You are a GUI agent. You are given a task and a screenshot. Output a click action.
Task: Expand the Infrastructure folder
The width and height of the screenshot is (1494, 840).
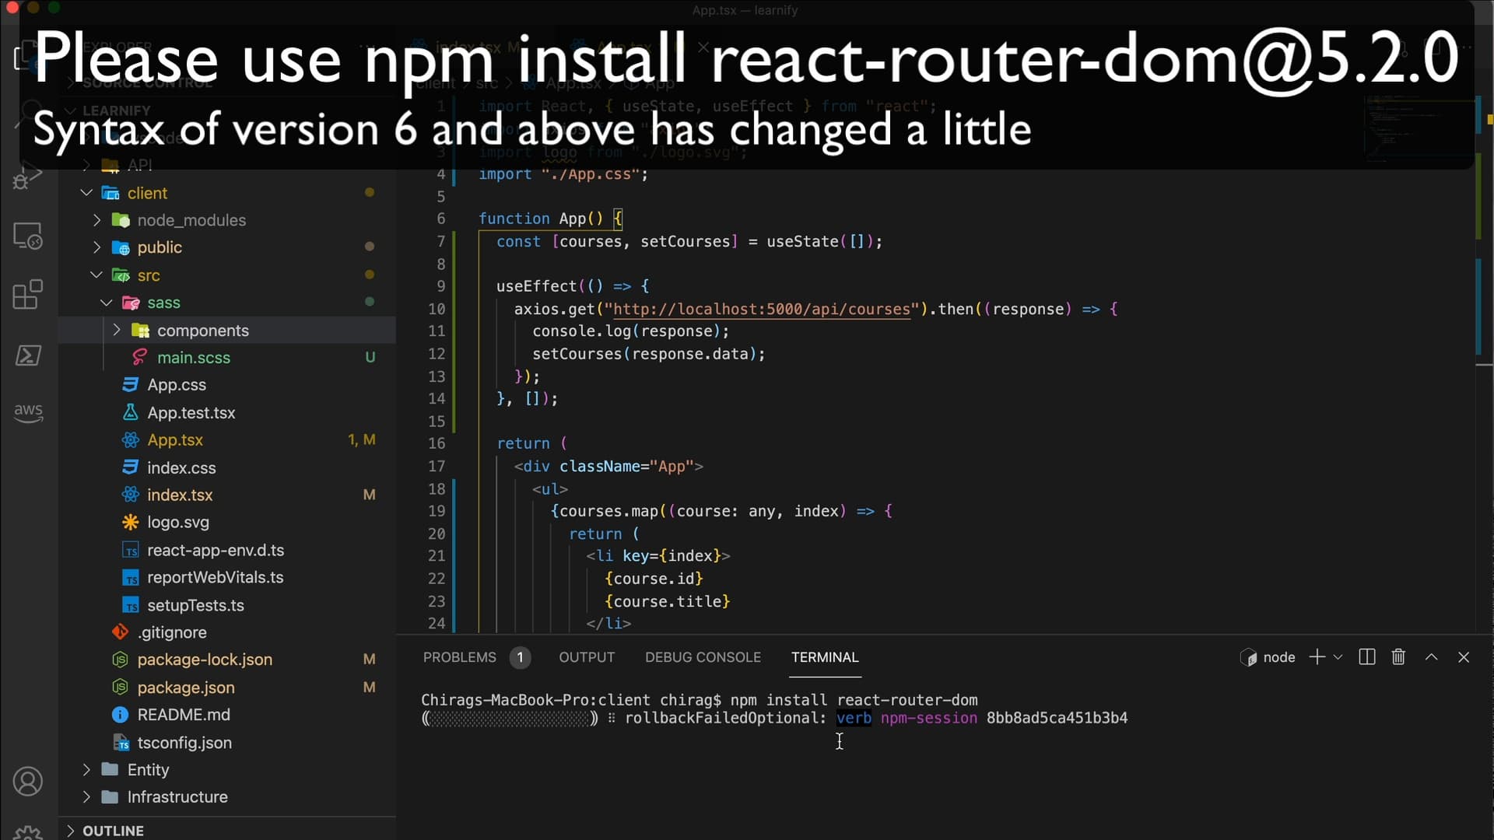[86, 797]
